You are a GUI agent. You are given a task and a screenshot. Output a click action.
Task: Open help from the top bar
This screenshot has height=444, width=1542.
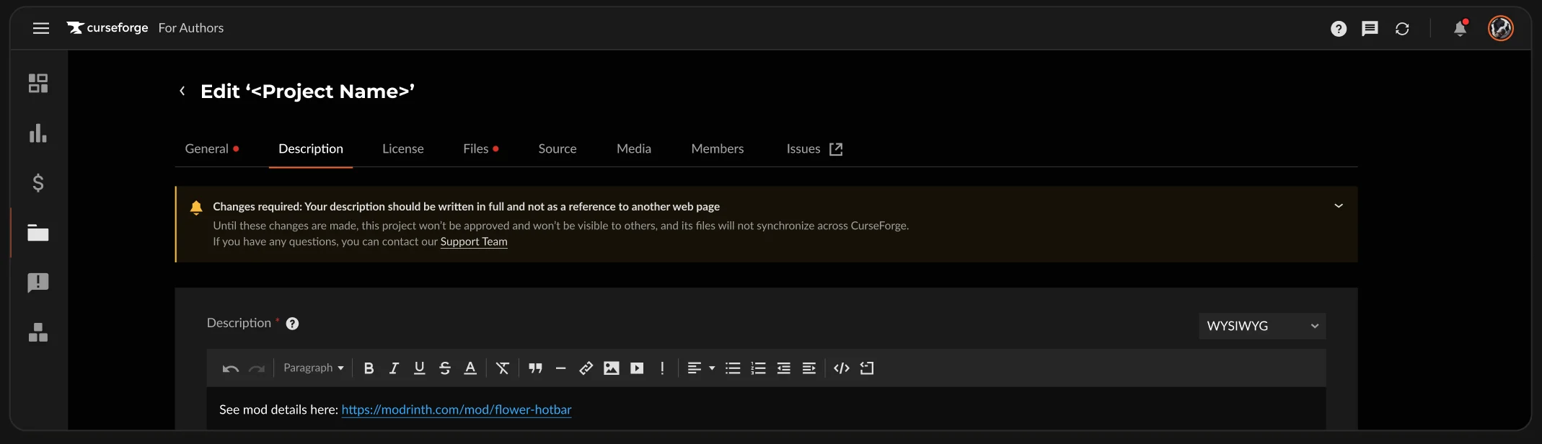[1339, 29]
